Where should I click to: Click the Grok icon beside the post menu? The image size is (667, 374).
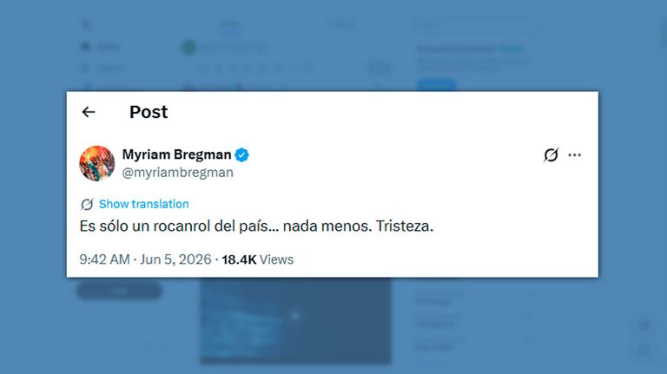(551, 155)
